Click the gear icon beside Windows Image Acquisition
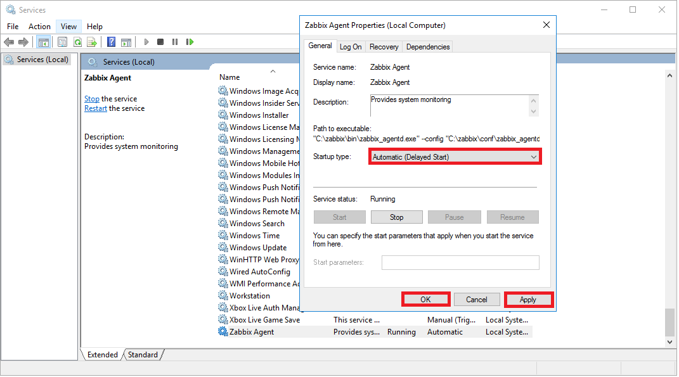The width and height of the screenshot is (679, 377). (223, 91)
